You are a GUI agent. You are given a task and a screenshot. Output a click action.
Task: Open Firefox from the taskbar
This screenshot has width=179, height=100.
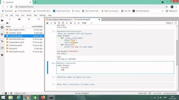point(43,97)
